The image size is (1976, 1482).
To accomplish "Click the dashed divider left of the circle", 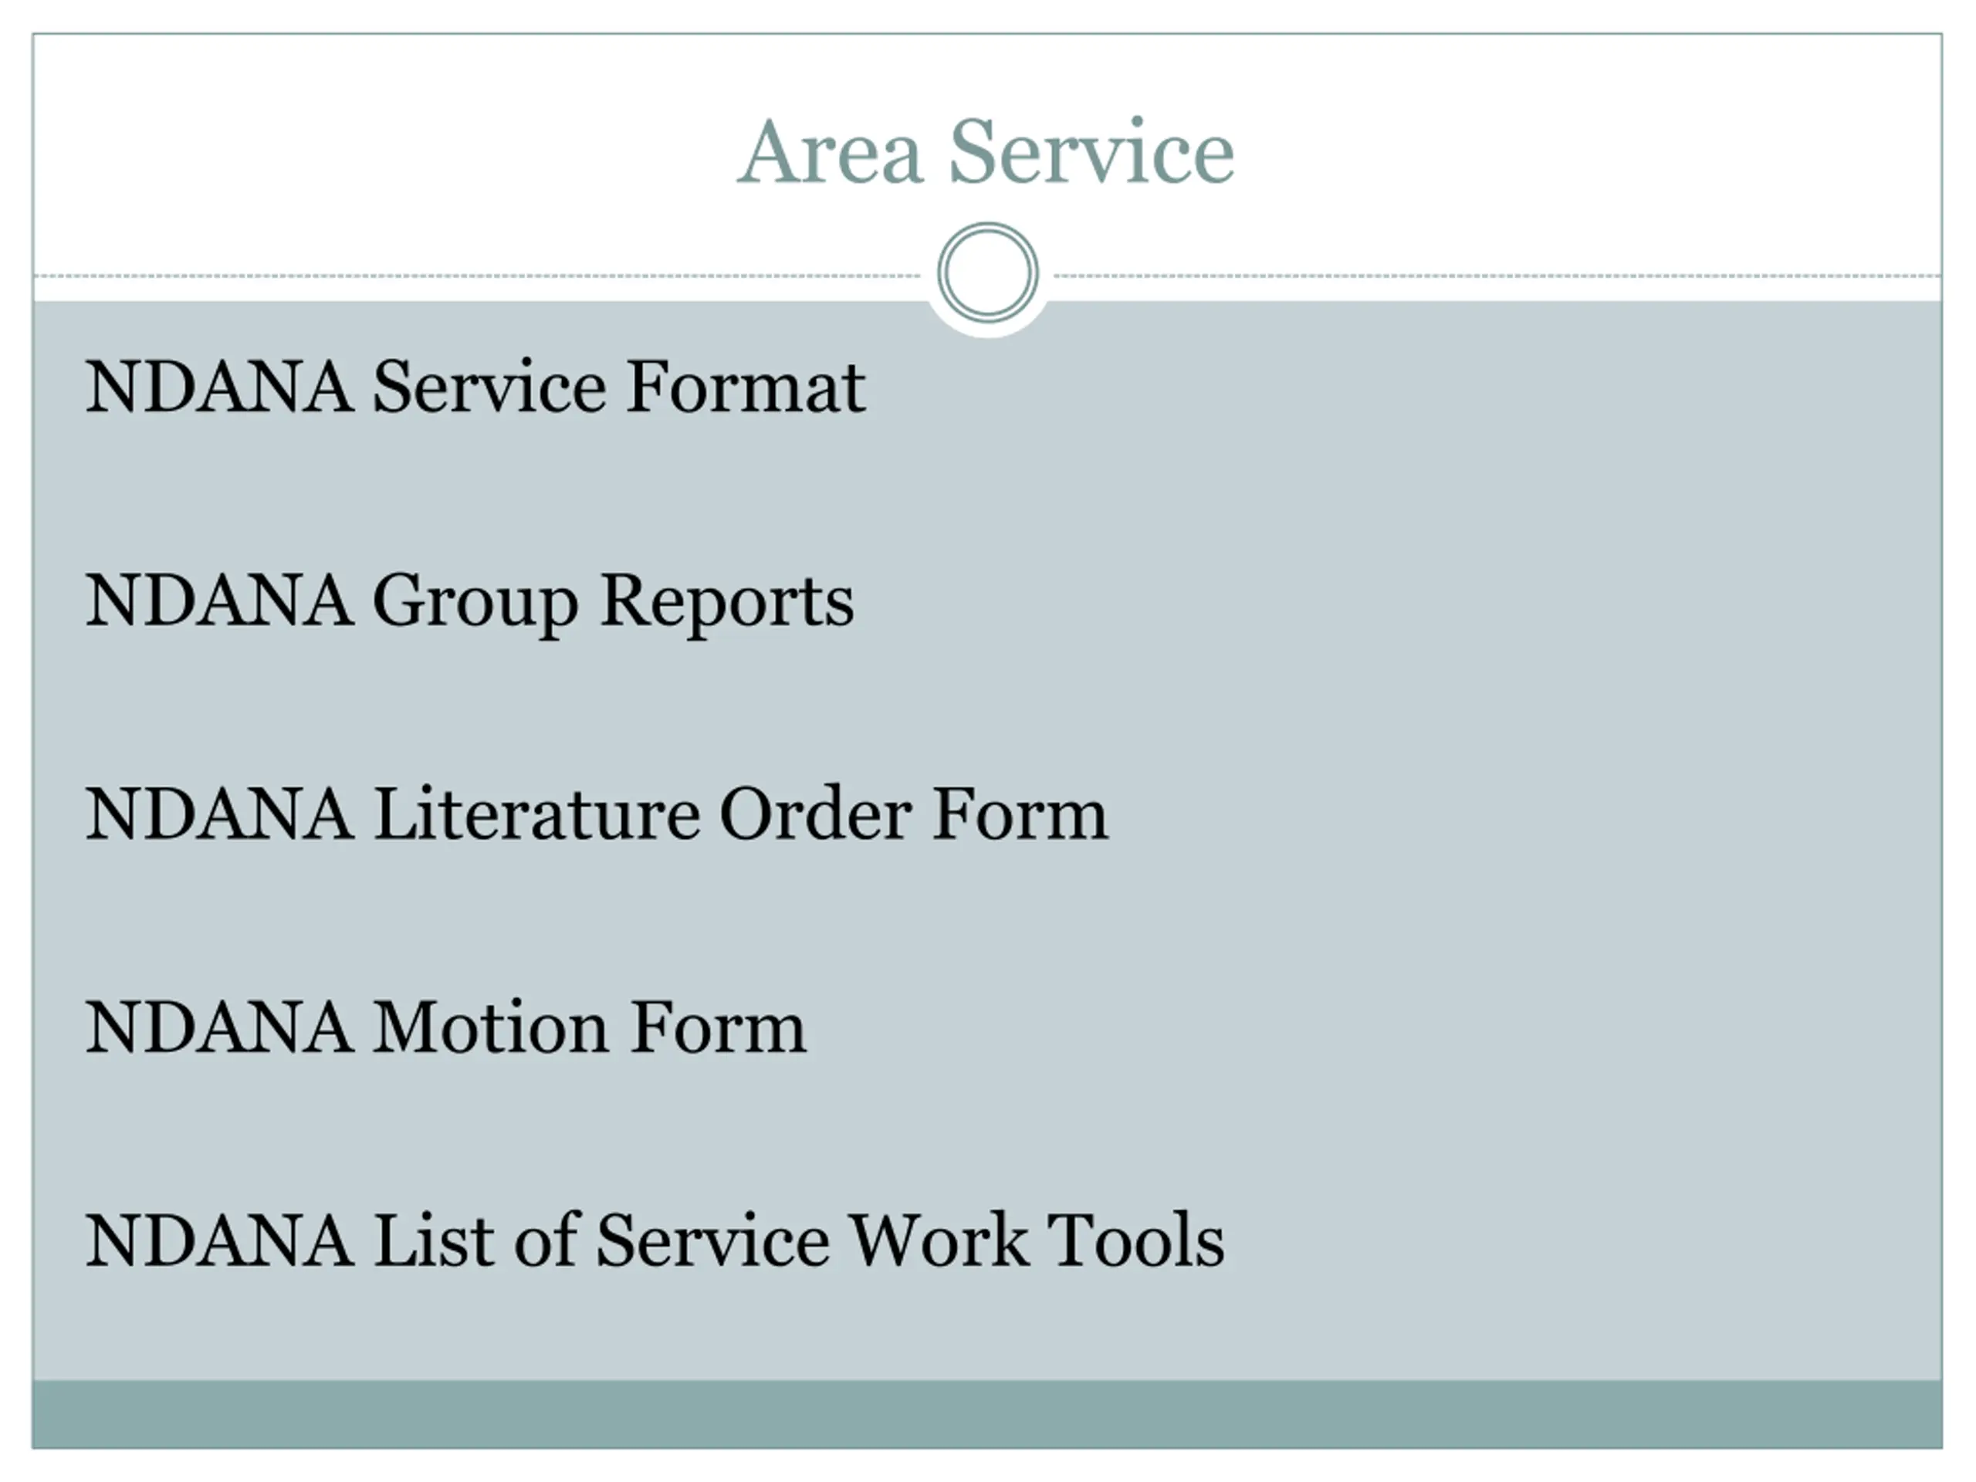I will [x=477, y=276].
